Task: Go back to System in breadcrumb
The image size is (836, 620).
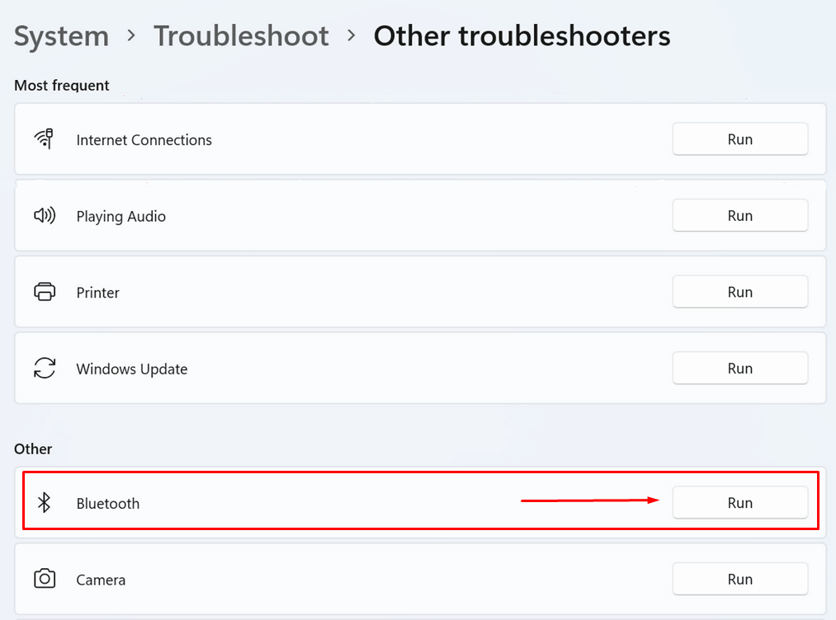Action: 61,36
